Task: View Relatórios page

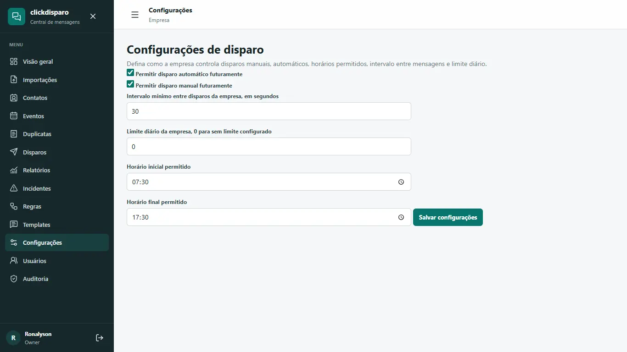Action: (57, 170)
